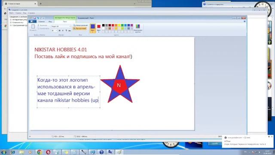Open the quick access toolbar customize arrow

[x=44, y=18]
